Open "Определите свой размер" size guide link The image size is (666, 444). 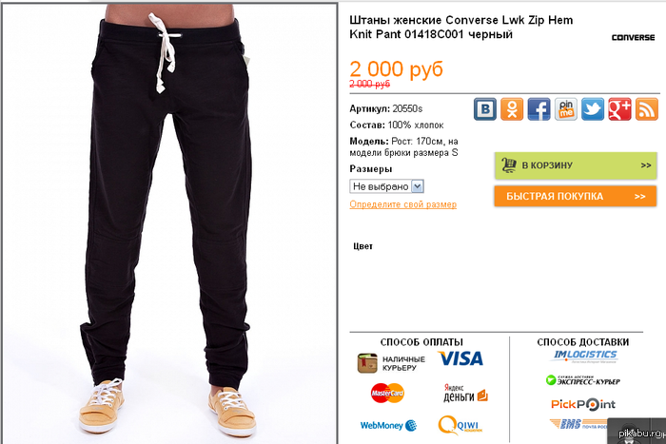click(x=403, y=204)
